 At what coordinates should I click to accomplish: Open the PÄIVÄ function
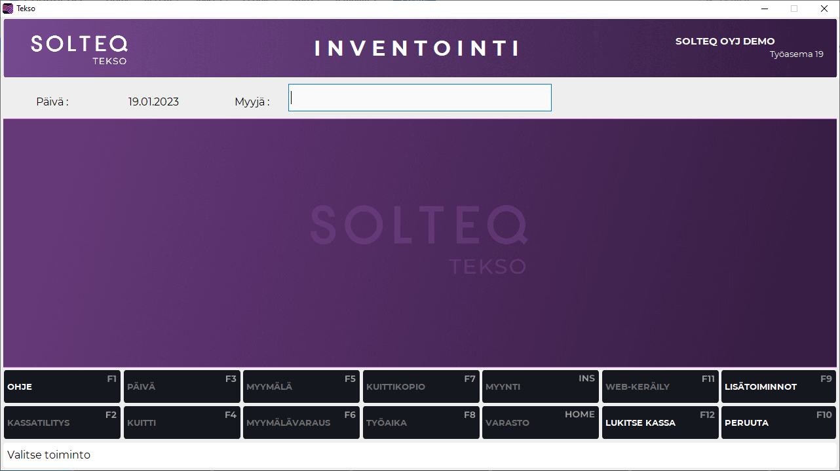point(181,386)
